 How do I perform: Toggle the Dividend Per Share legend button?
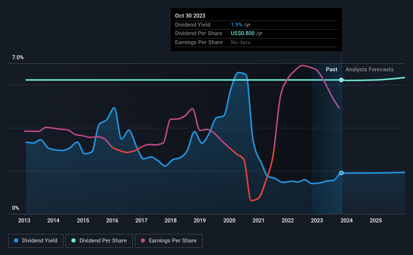pyautogui.click(x=99, y=241)
